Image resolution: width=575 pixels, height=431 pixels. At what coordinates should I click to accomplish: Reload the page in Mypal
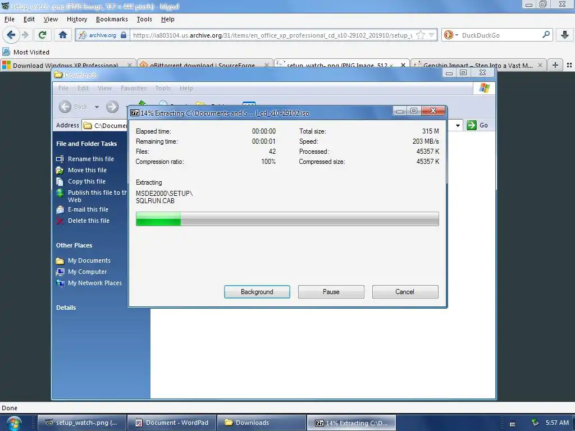42,35
